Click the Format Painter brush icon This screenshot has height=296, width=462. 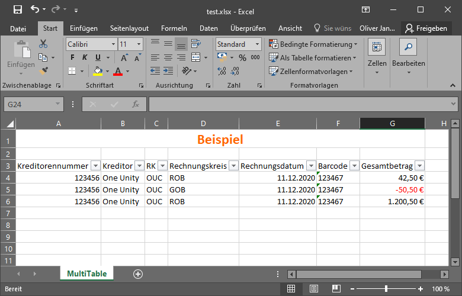(x=43, y=70)
